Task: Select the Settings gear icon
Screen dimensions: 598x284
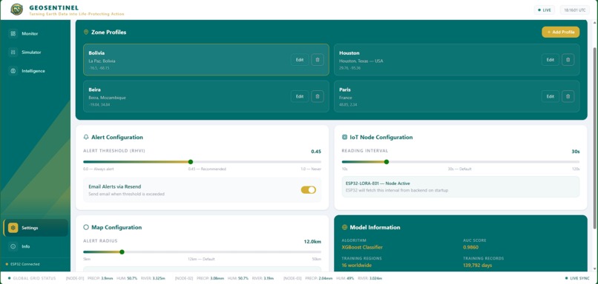Action: [x=13, y=228]
